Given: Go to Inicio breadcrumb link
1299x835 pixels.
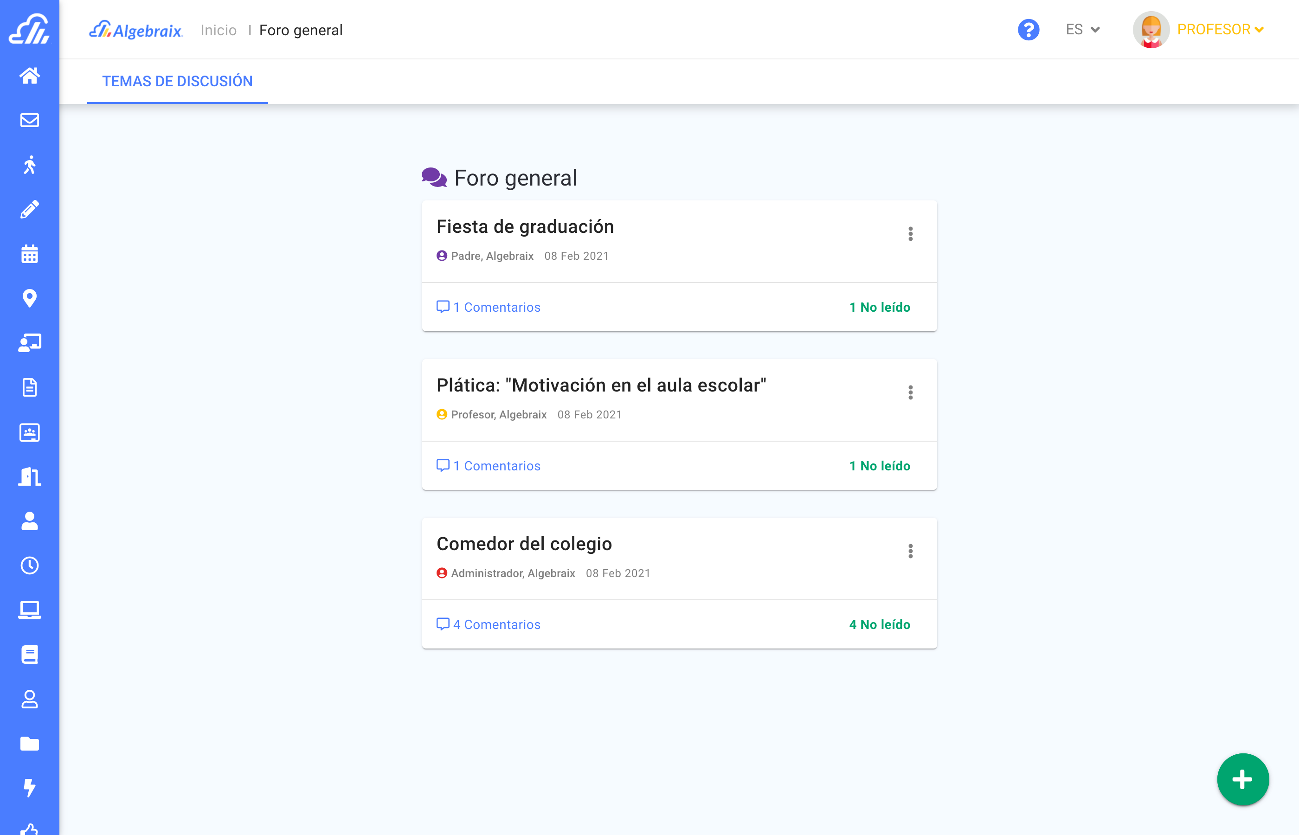Looking at the screenshot, I should pos(219,30).
